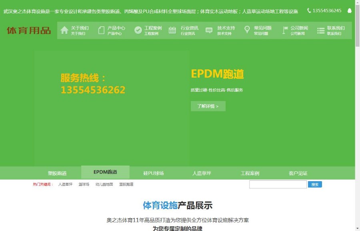The width and height of the screenshot is (360, 231).
Task: Open the 常见问题 menu item
Action: tap(263, 30)
